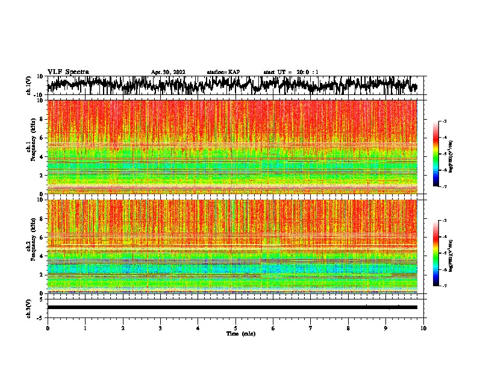Click time axis tick label "1"
The height and width of the screenshot is (368, 477).
click(85, 328)
